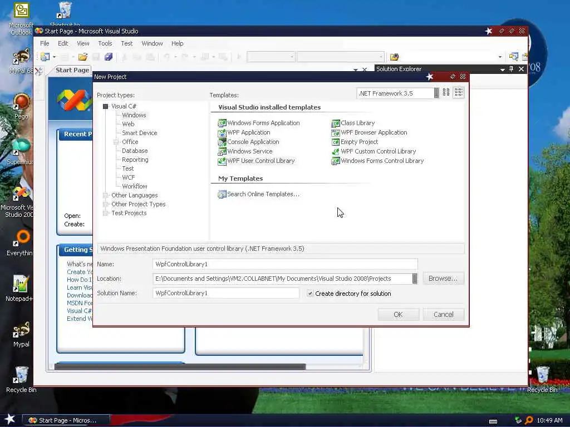Open the New Project toolbar dropdown arrow
This screenshot has width=570, height=427.
[54, 57]
